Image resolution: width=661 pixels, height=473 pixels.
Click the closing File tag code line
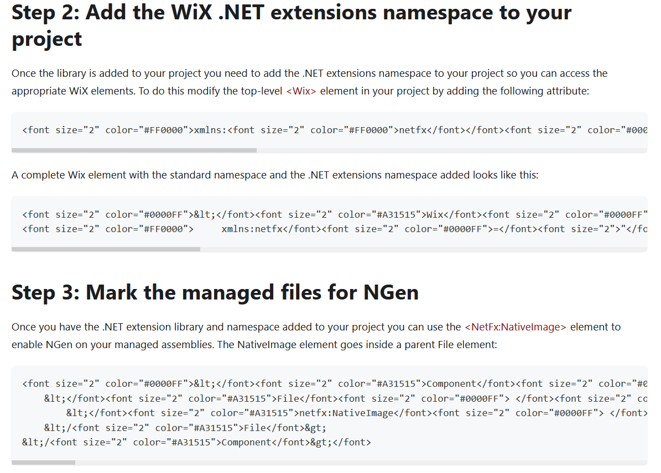(x=185, y=428)
